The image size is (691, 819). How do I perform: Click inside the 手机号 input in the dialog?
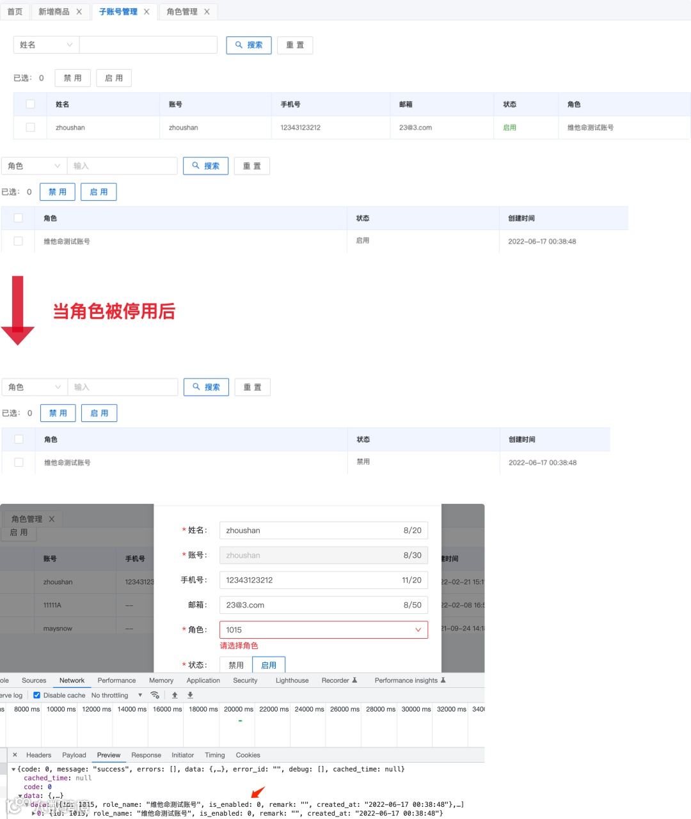(323, 580)
